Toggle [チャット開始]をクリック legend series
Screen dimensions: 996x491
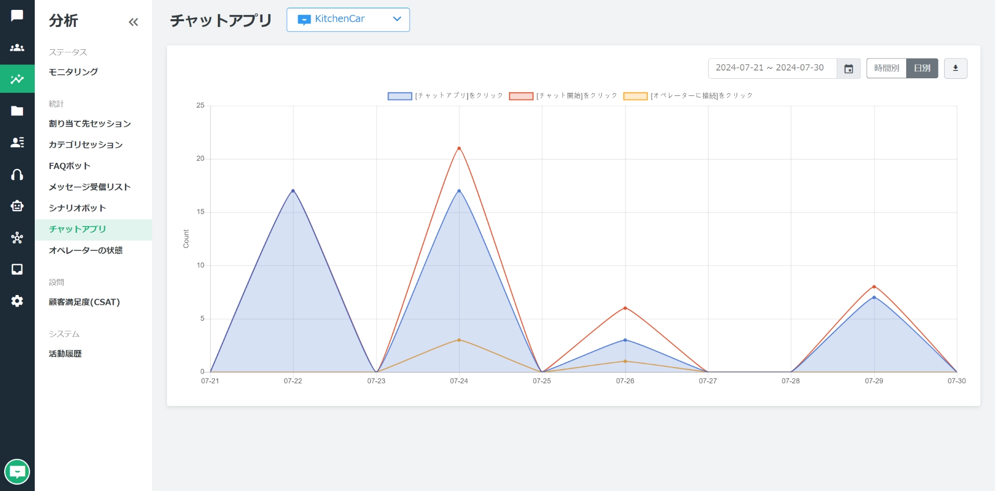(563, 96)
